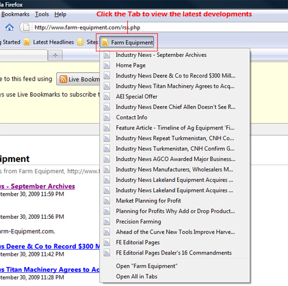Select Feature Article Timeline of Ag Equipment

tap(175, 128)
